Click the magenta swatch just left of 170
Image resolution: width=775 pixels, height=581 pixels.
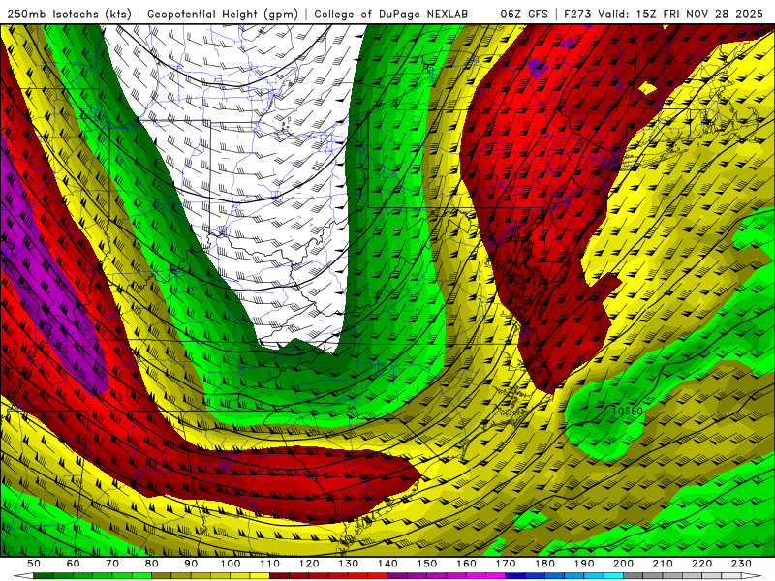pyautogui.click(x=495, y=575)
